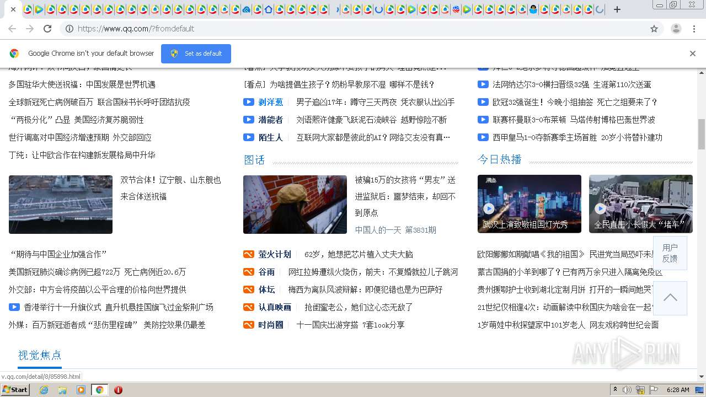Open video icon next to 西甲皇马 headline
This screenshot has width=706, height=397.
(x=483, y=137)
